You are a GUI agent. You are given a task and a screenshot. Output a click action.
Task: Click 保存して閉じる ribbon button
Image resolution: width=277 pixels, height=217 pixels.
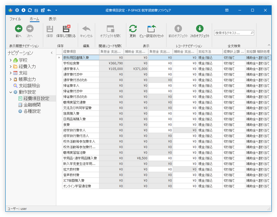tap(66, 32)
